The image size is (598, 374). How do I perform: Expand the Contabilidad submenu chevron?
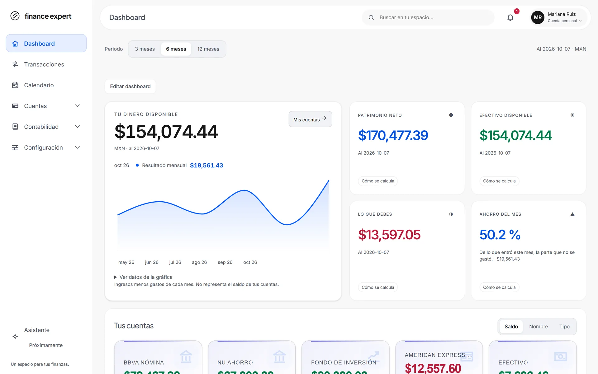click(78, 127)
